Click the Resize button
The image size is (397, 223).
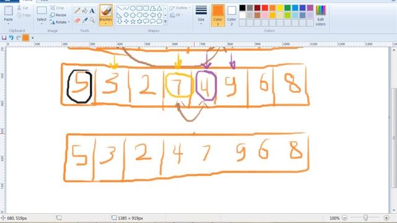[58, 15]
